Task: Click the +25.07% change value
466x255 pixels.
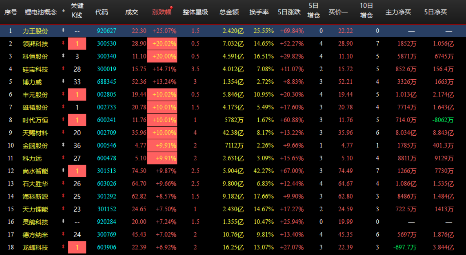Action: point(164,31)
